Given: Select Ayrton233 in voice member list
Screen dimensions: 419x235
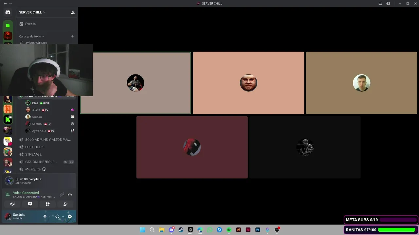Looking at the screenshot, I should (x=50, y=131).
